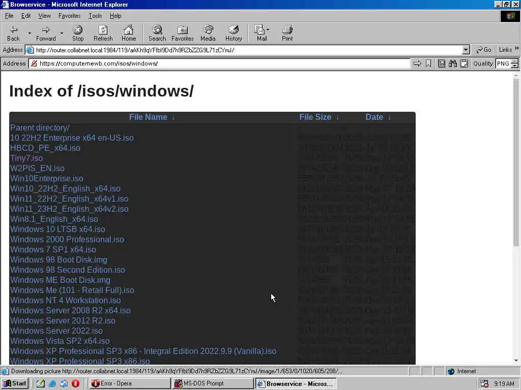Open W2PIS_EN.iso link
The width and height of the screenshot is (521, 390).
pyautogui.click(x=37, y=169)
